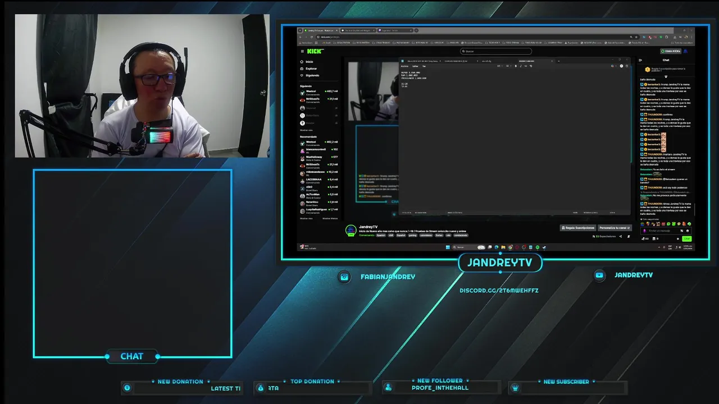The image size is (719, 404).
Task: Open the Ver menu in Notepad
Action: (424, 66)
